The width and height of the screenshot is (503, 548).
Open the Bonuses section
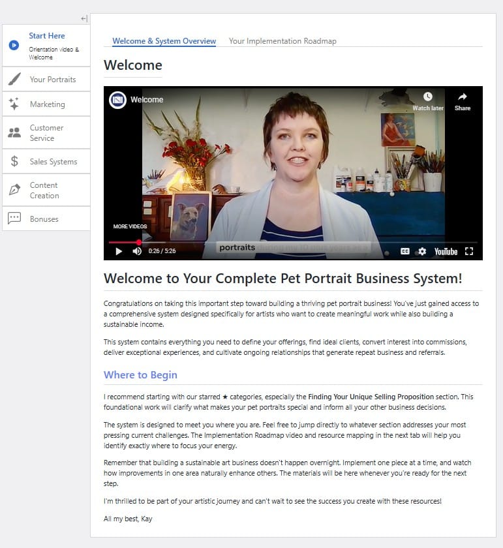click(46, 219)
